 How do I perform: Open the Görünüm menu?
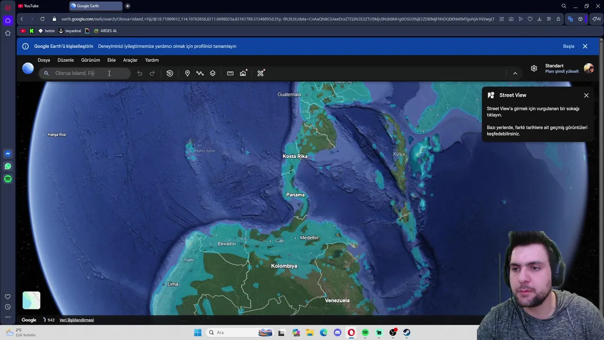91,60
